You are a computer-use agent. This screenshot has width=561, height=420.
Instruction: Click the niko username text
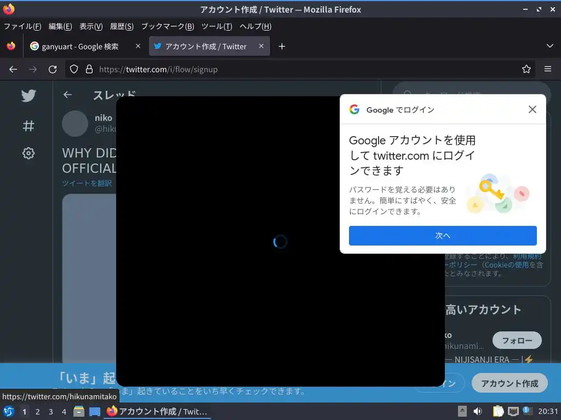[x=104, y=118]
